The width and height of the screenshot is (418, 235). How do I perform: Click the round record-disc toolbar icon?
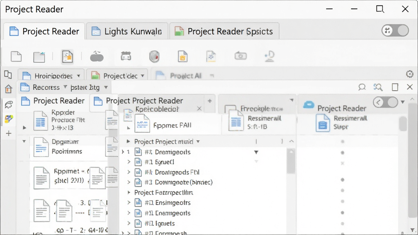pyautogui.click(x=154, y=56)
